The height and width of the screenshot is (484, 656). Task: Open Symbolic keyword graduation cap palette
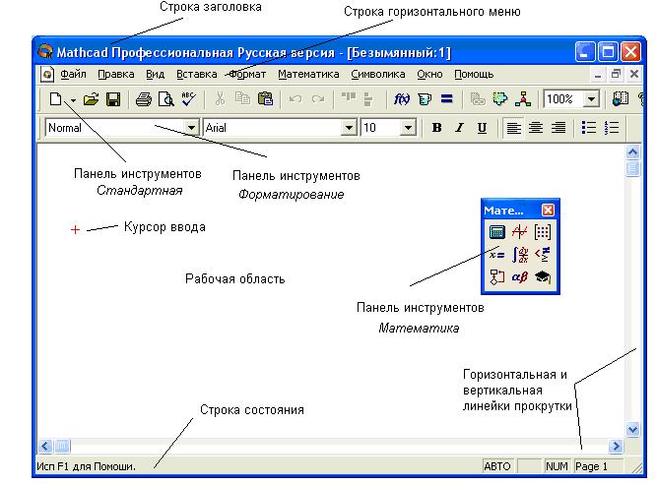[543, 277]
